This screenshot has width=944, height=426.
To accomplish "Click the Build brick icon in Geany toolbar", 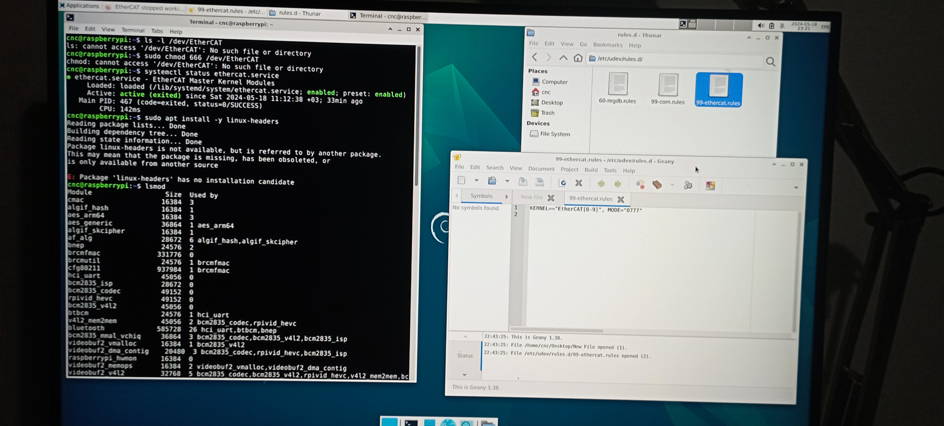I will click(657, 185).
